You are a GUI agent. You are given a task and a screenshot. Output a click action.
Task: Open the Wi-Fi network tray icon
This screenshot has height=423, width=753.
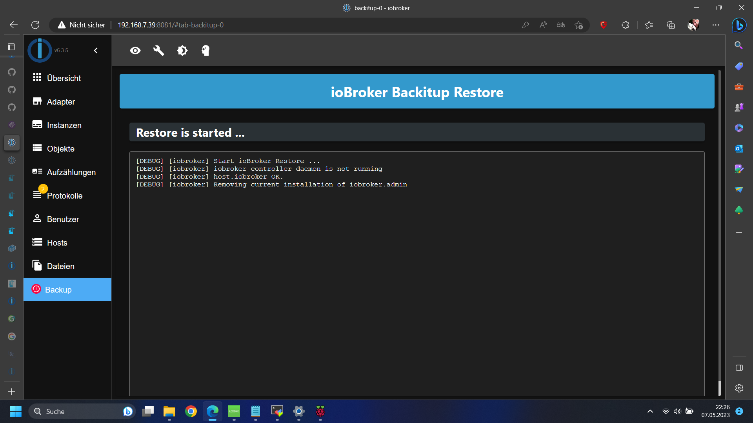tap(666, 411)
